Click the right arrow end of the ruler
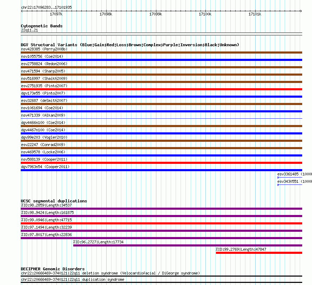312x285 pixels. 301,11
